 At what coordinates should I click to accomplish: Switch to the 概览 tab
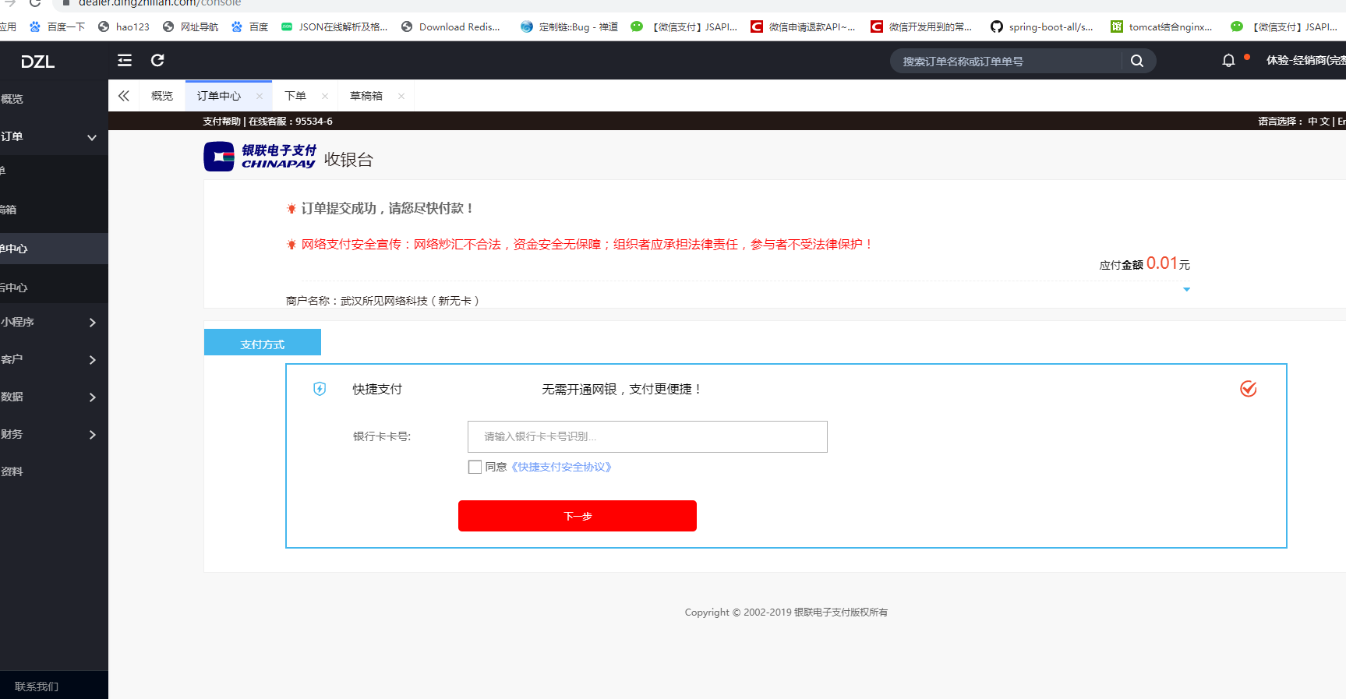pyautogui.click(x=162, y=96)
